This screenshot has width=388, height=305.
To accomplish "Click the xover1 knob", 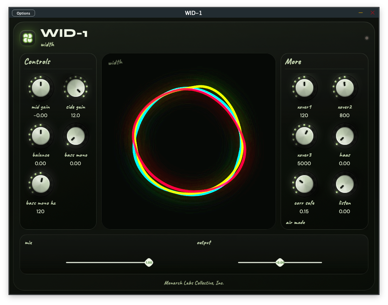I will coord(304,88).
